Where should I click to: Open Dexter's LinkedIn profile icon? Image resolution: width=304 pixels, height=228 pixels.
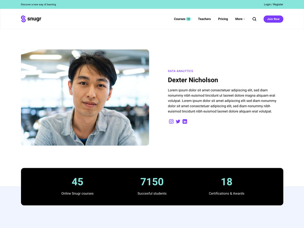185,122
